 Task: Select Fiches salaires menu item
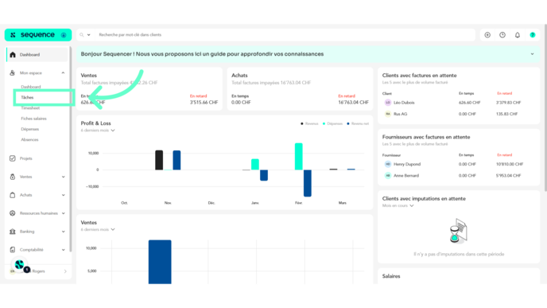[33, 119]
